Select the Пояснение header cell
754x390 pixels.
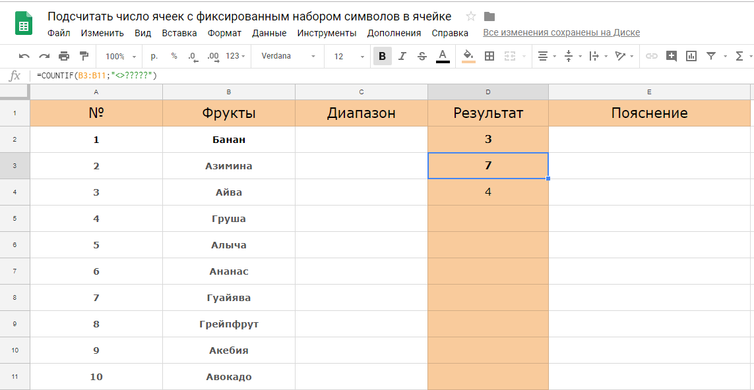(649, 113)
